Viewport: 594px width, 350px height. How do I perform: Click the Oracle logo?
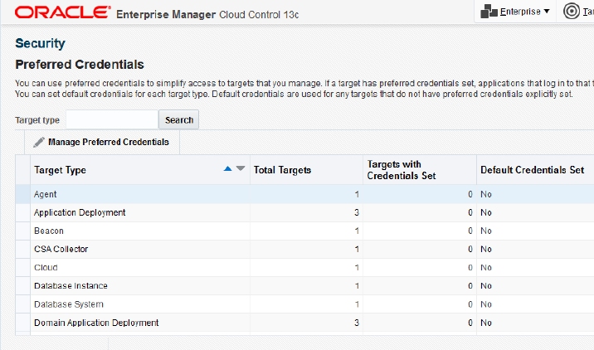(x=62, y=12)
